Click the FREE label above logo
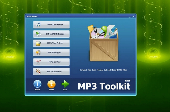 point(128,81)
